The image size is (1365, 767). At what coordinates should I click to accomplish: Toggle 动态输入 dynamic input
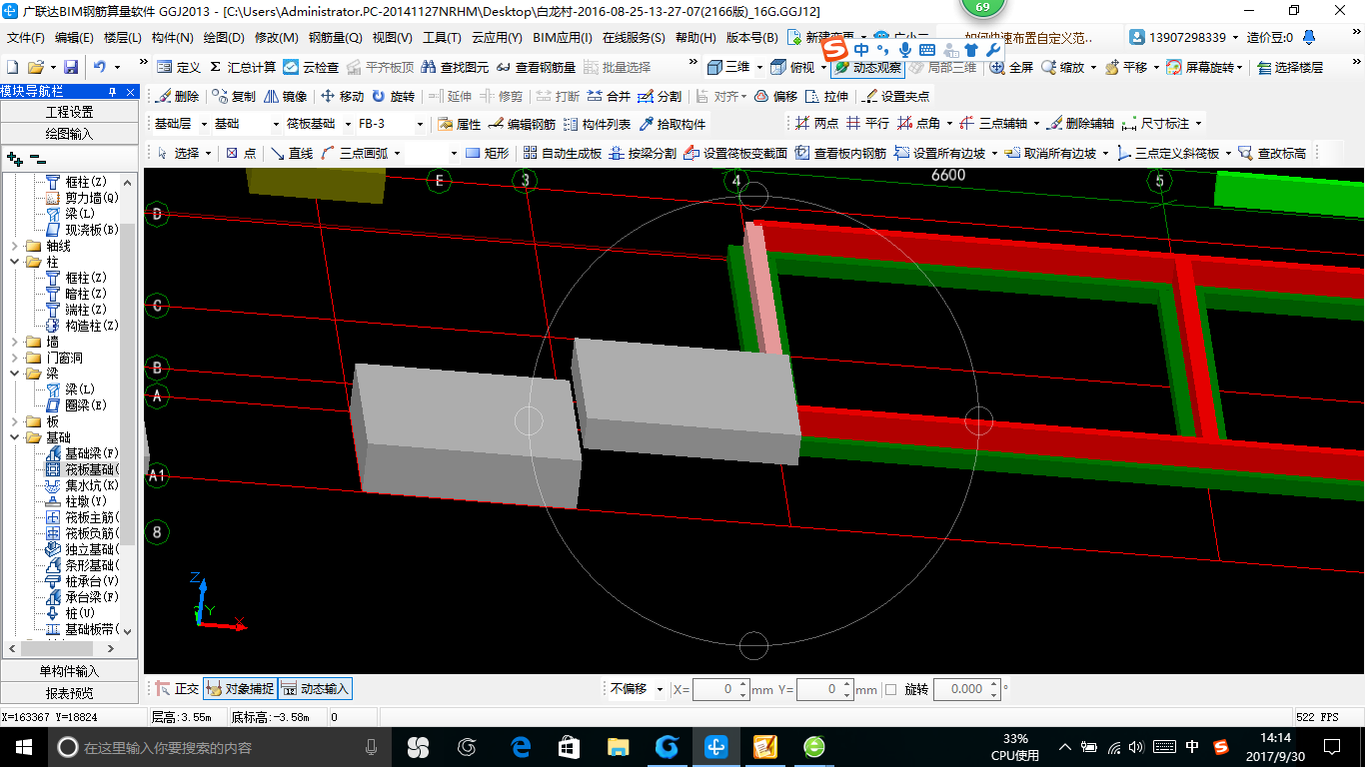click(x=316, y=688)
